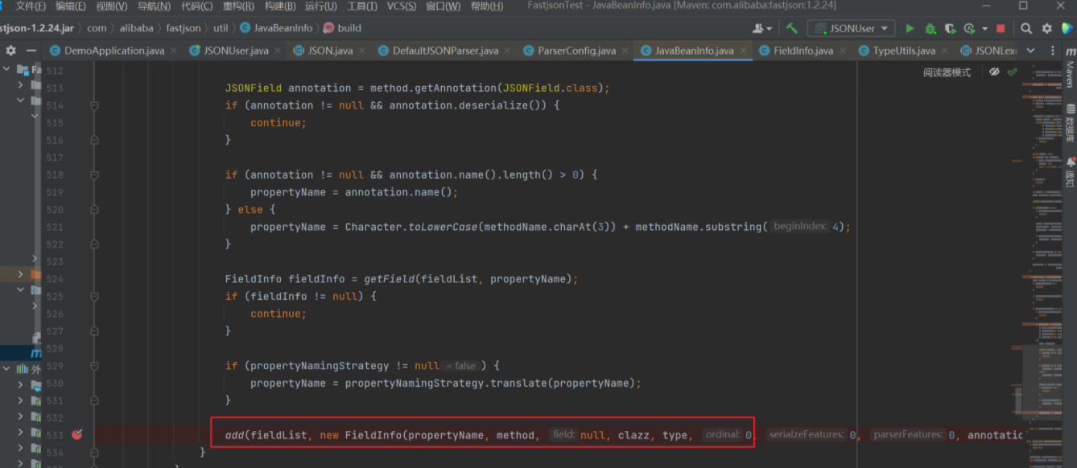The image size is (1077, 468).
Task: Open dropdown arrow next to user account icon
Action: click(770, 29)
